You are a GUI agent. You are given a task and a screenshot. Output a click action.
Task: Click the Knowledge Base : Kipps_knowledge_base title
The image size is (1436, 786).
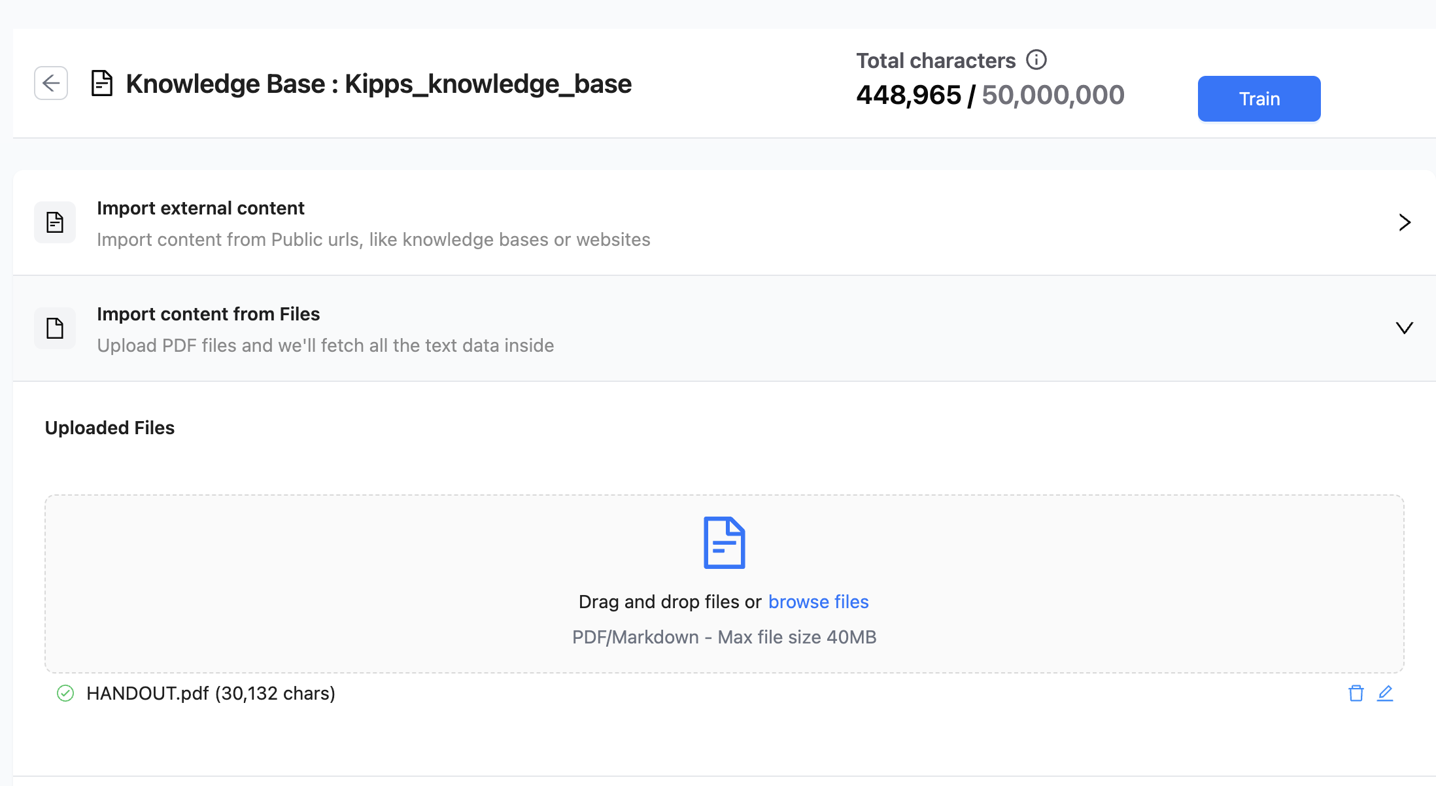379,84
